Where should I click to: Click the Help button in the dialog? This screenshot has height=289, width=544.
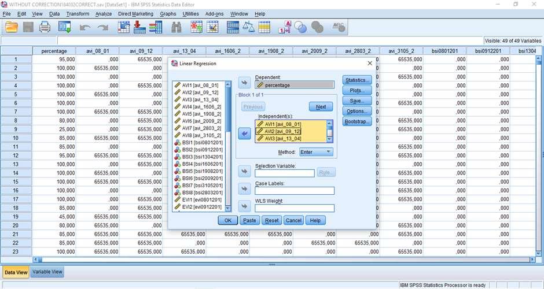click(x=315, y=220)
